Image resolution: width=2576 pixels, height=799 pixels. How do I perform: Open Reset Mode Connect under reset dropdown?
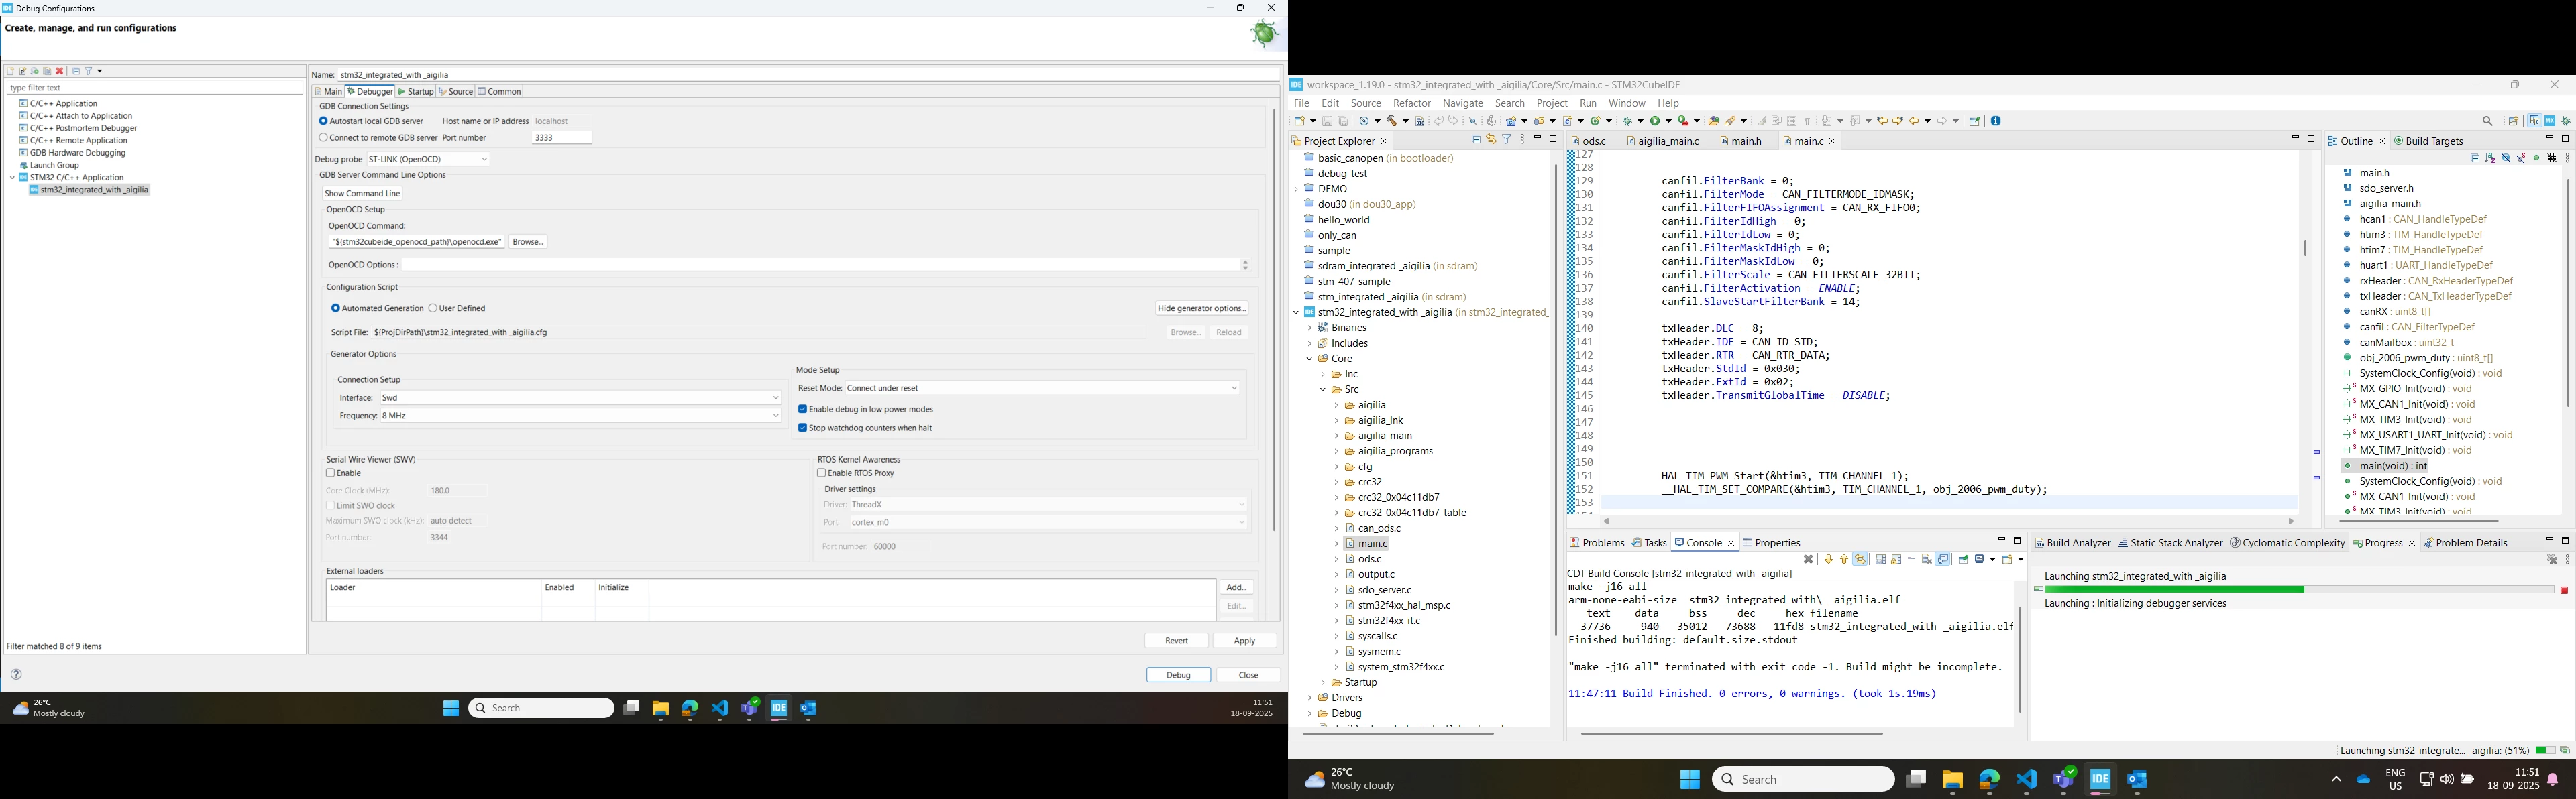tap(1043, 389)
